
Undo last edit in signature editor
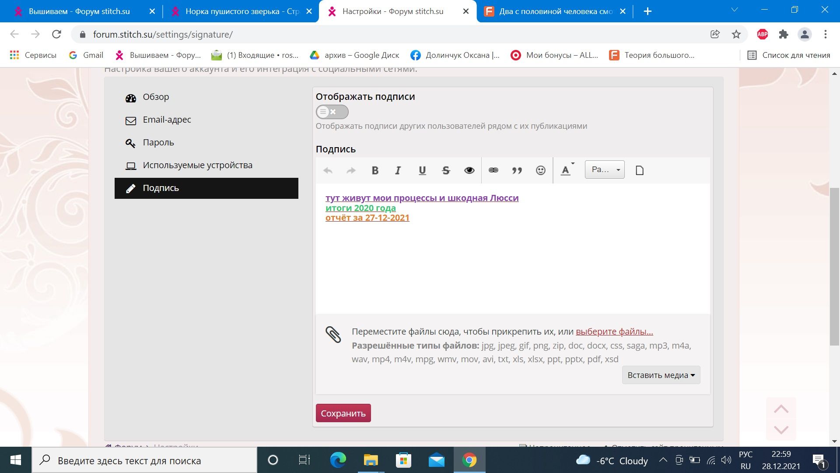(x=328, y=170)
